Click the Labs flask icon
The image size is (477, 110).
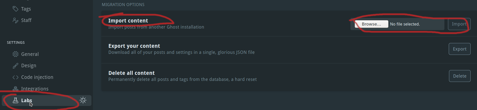pyautogui.click(x=16, y=100)
